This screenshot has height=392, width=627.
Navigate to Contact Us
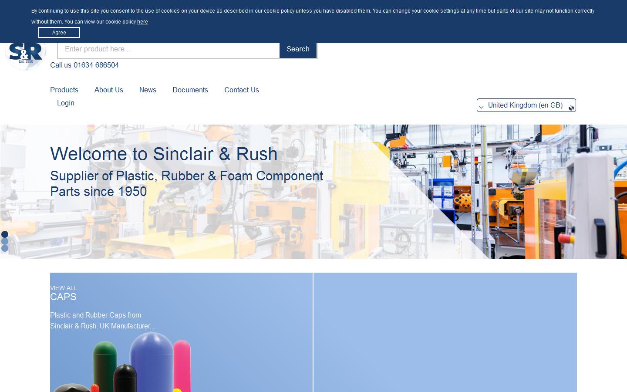click(242, 90)
